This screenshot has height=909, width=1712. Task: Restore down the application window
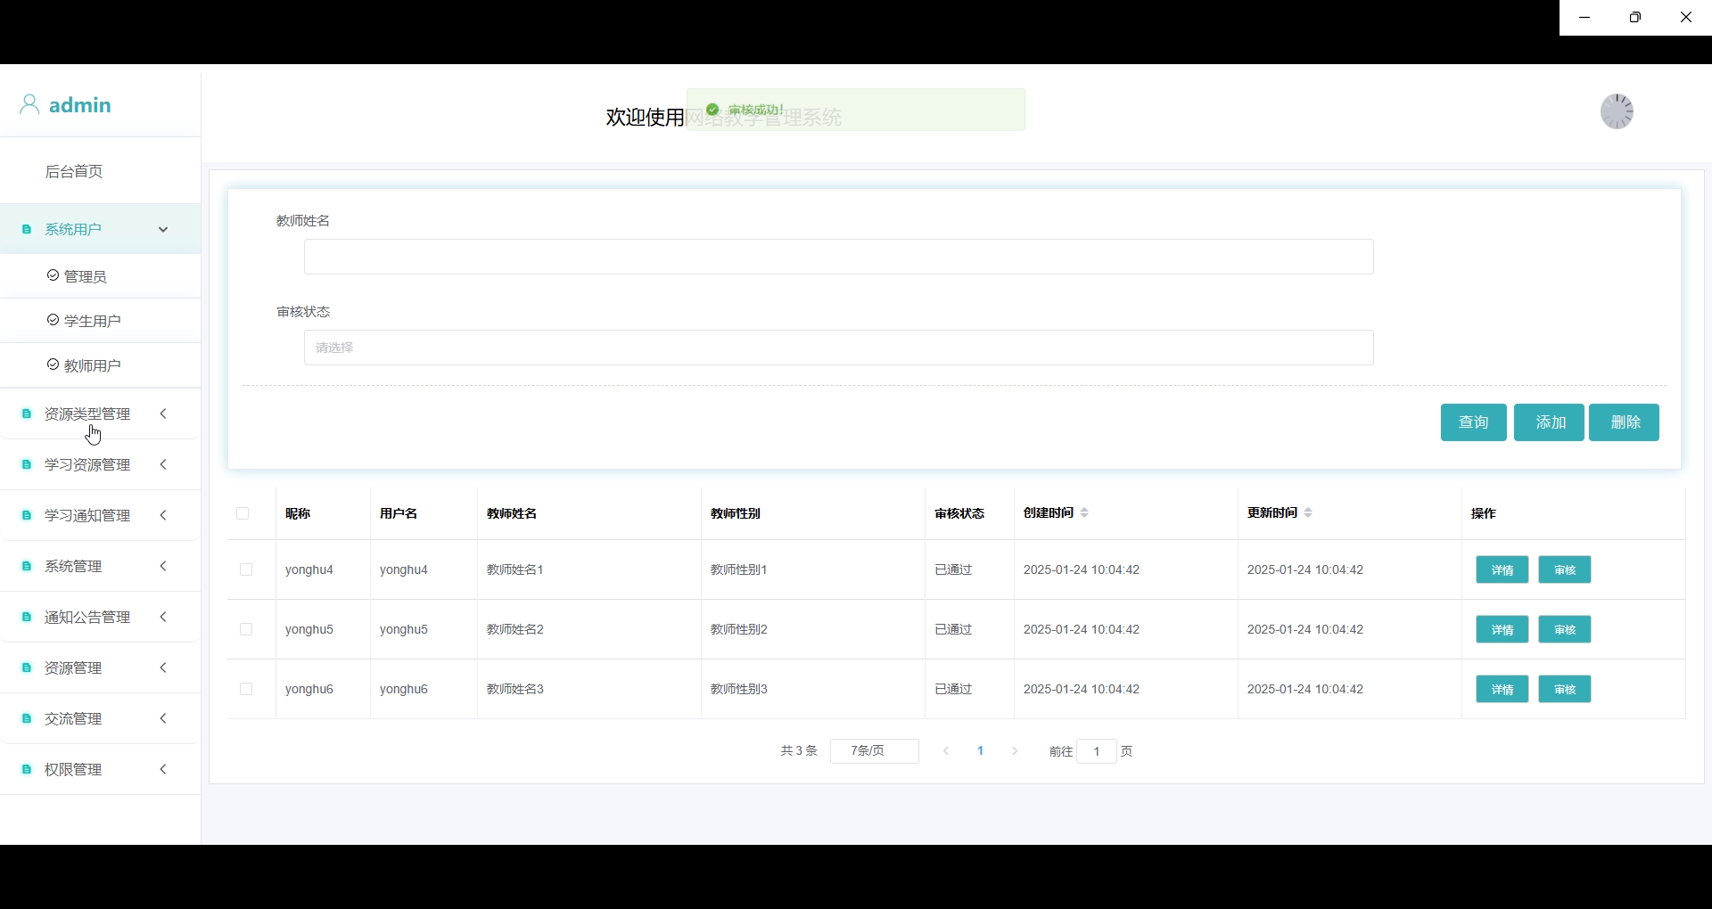1634,17
